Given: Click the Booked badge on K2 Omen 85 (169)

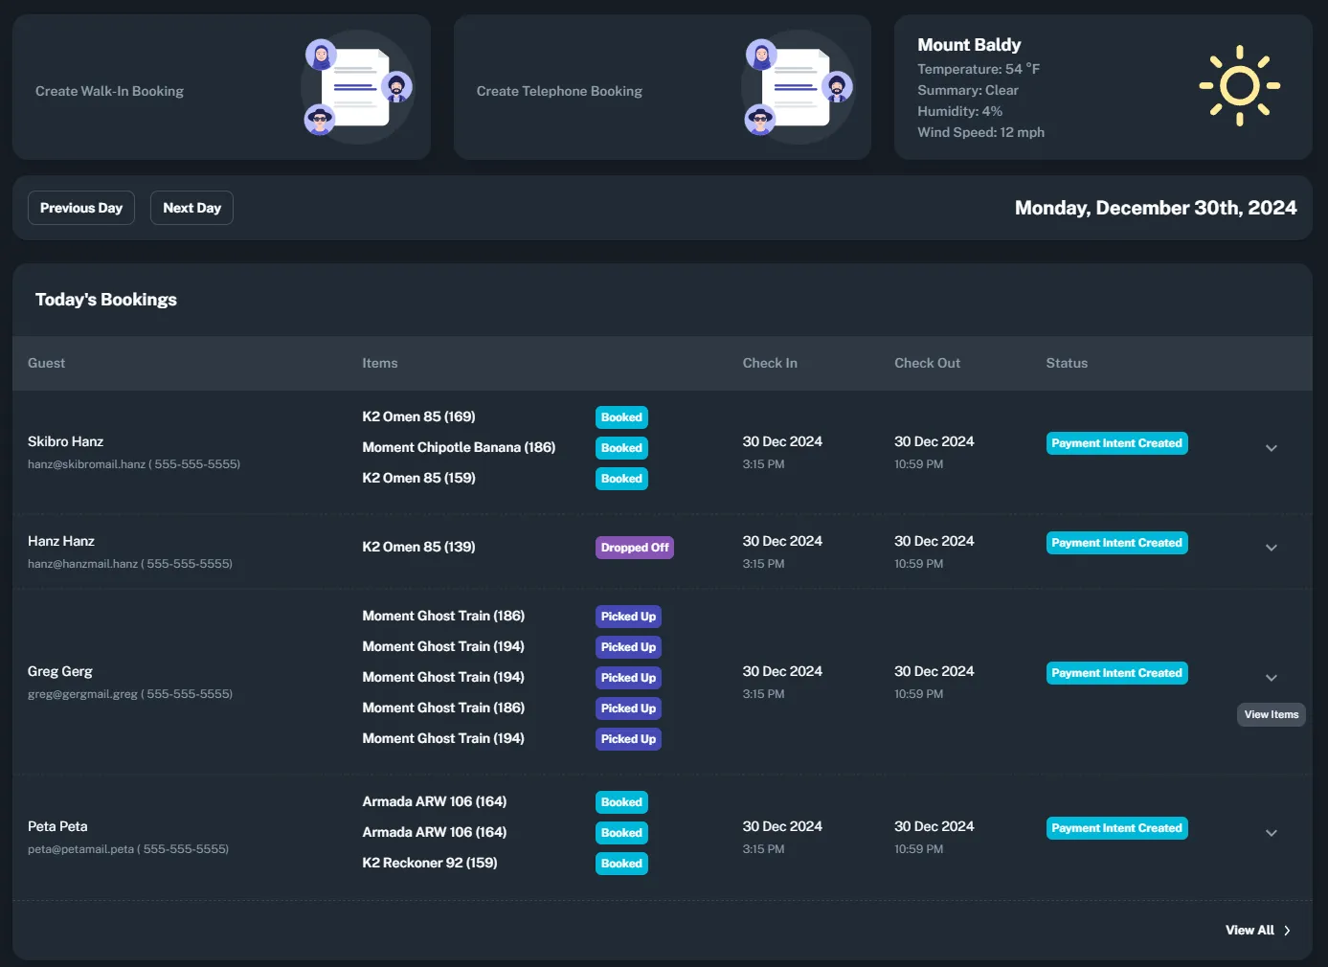Looking at the screenshot, I should (x=621, y=416).
